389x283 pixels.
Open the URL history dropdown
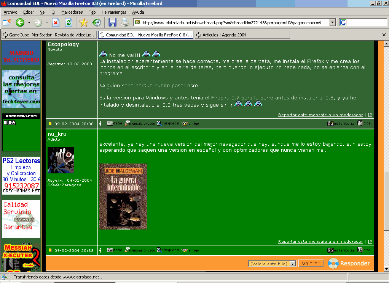[x=332, y=22]
